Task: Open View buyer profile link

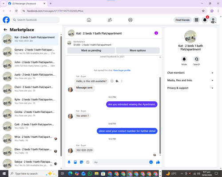Action: coord(122,70)
